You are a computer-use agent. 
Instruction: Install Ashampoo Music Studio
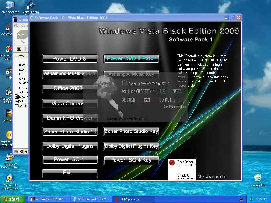pos(70,74)
